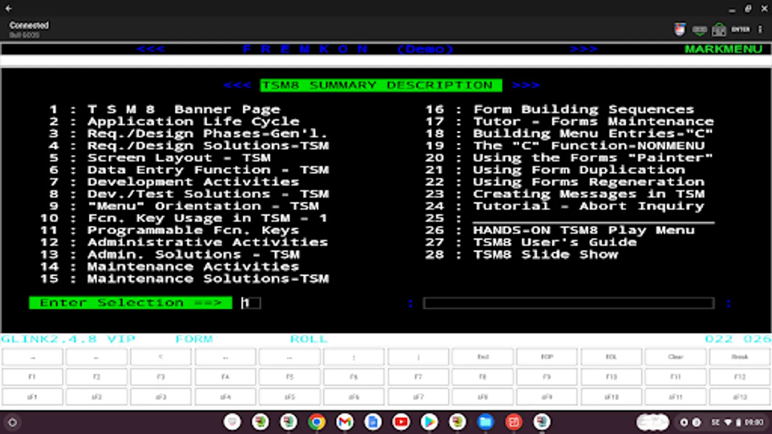The width and height of the screenshot is (772, 434).
Task: Tap the Clear key on the key bar
Action: coord(675,357)
